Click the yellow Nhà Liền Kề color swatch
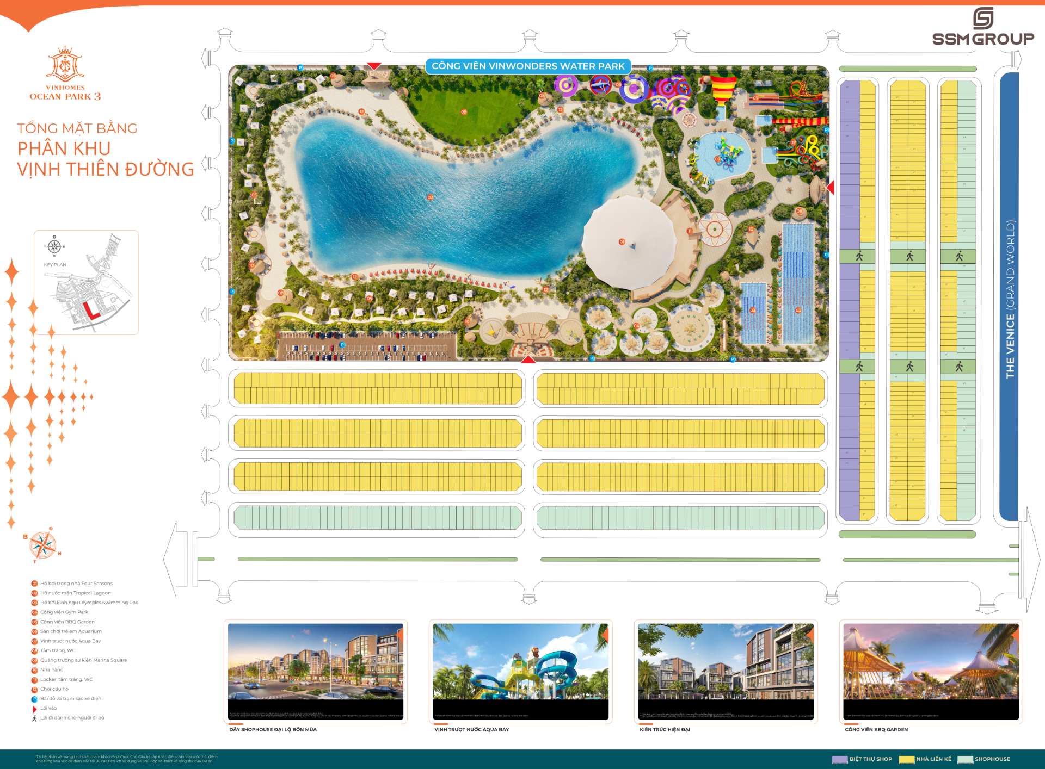This screenshot has width=1045, height=769. click(x=906, y=760)
